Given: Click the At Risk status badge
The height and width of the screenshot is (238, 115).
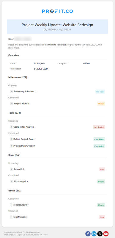Looking at the screenshot, I should pos(101,104).
